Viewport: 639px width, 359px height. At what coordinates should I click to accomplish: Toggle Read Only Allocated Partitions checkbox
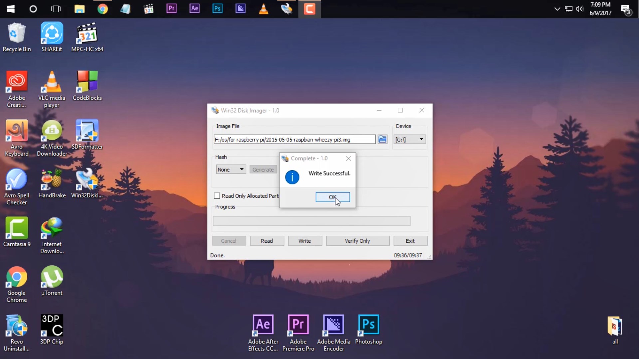tap(217, 196)
